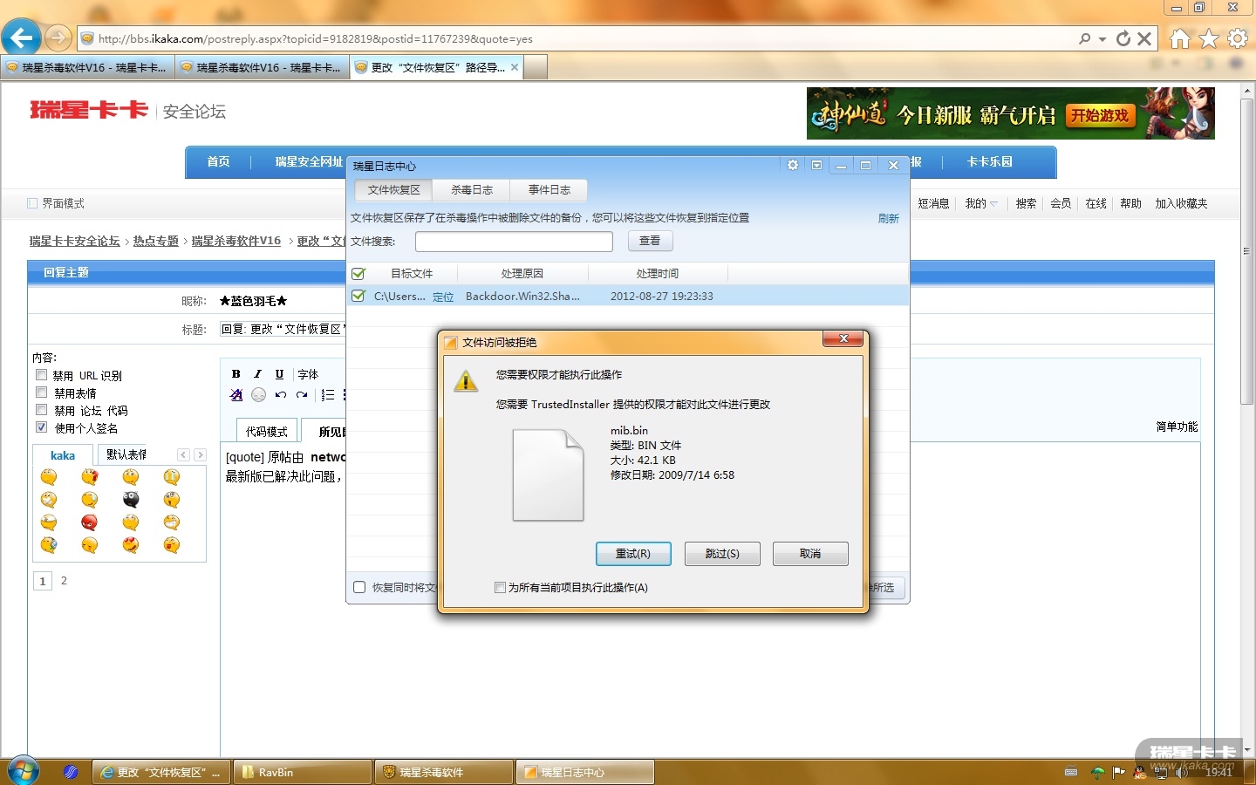Open browser tools gear icon
Image resolution: width=1256 pixels, height=785 pixels.
click(x=1238, y=38)
